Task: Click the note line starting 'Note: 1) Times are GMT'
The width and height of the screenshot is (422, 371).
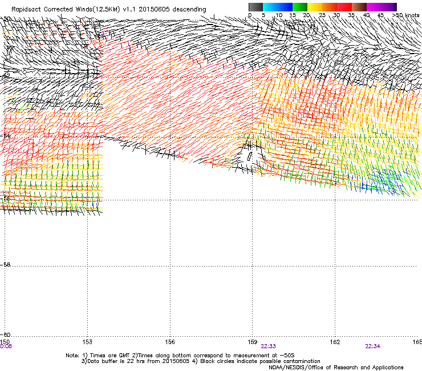Action: 180,356
